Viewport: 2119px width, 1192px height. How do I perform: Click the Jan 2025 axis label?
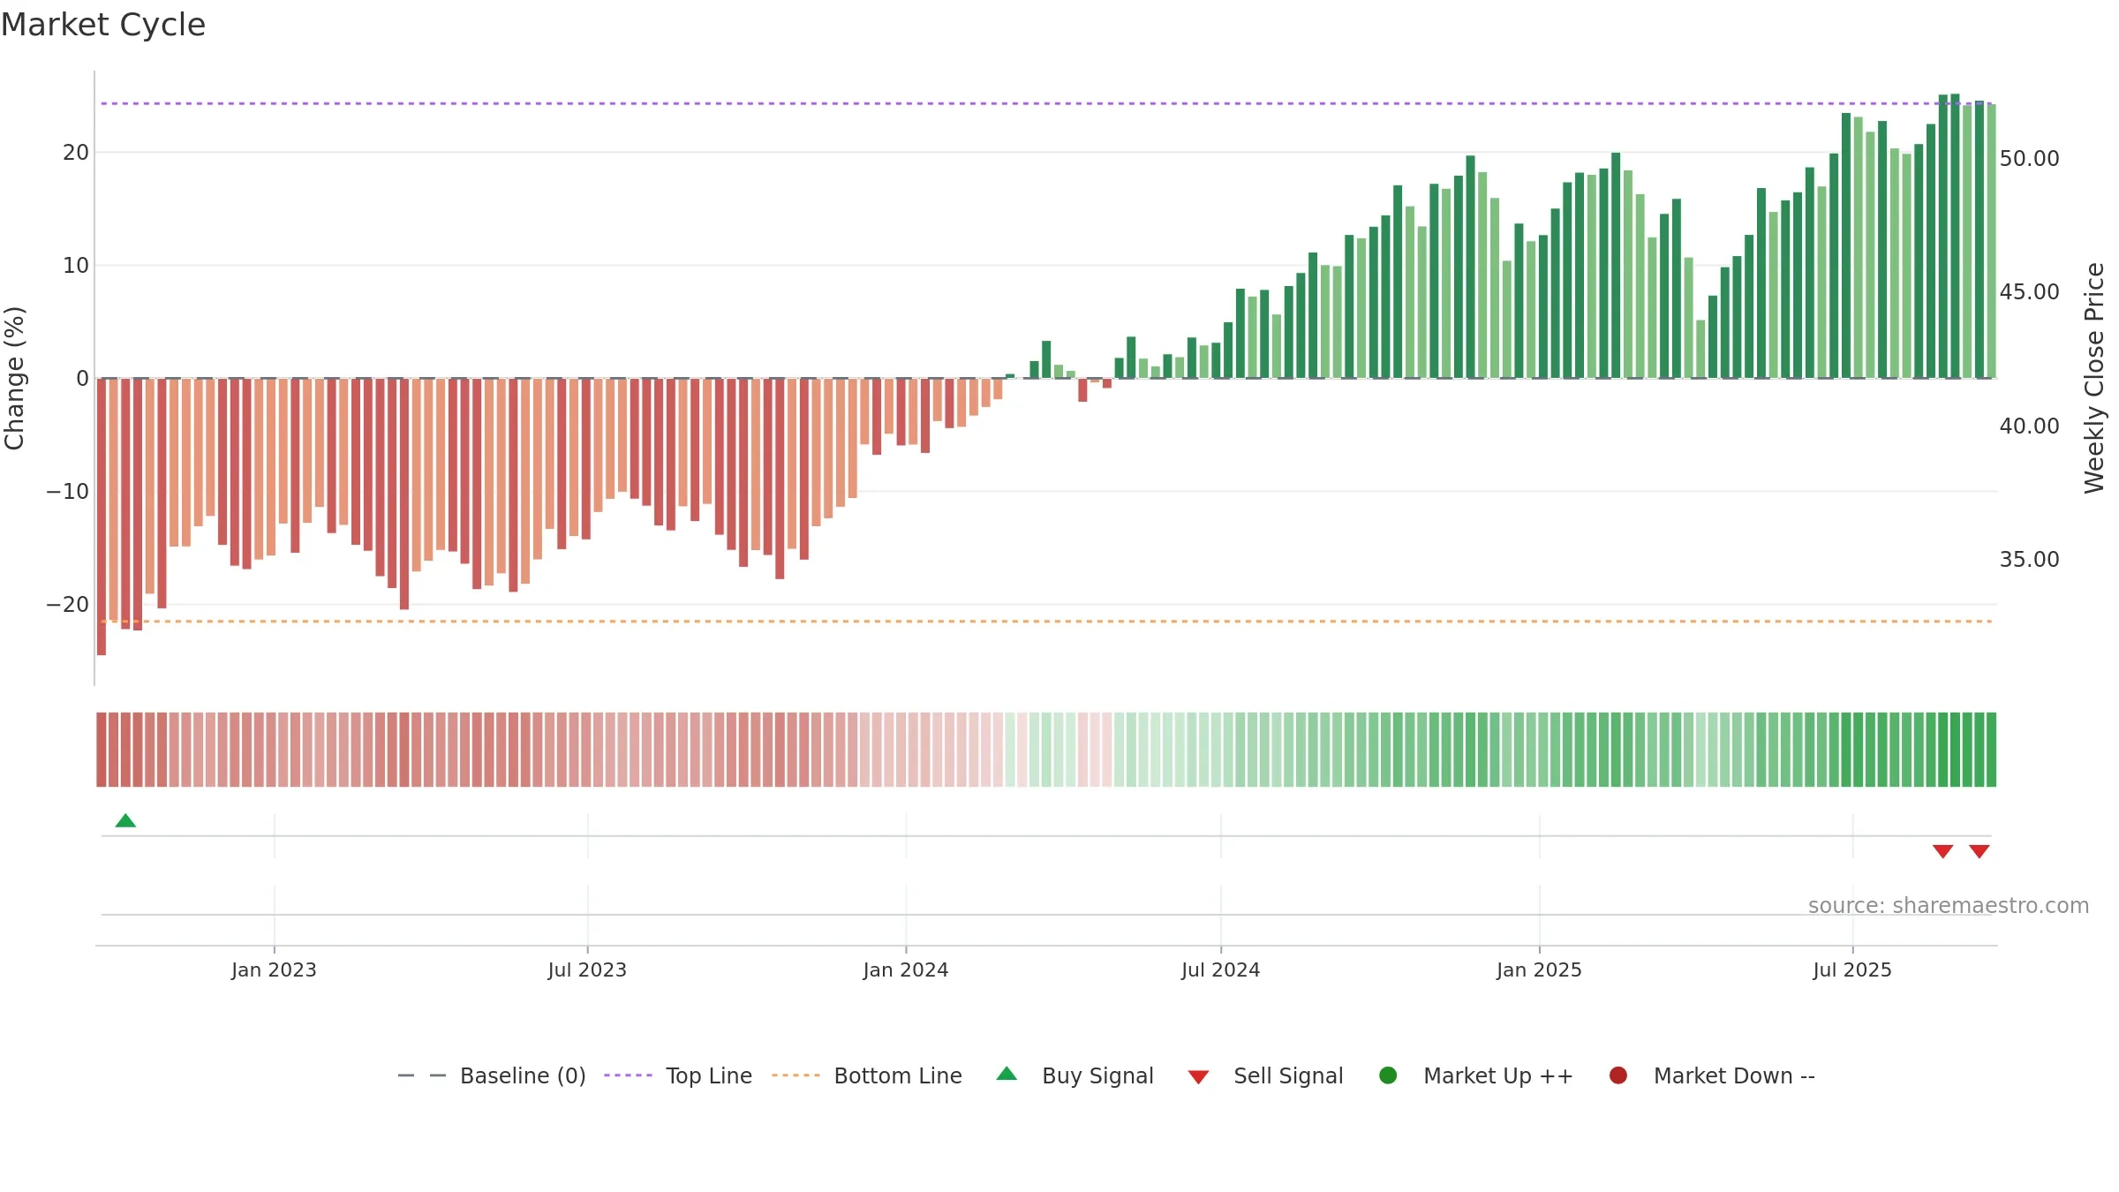tap(1539, 969)
